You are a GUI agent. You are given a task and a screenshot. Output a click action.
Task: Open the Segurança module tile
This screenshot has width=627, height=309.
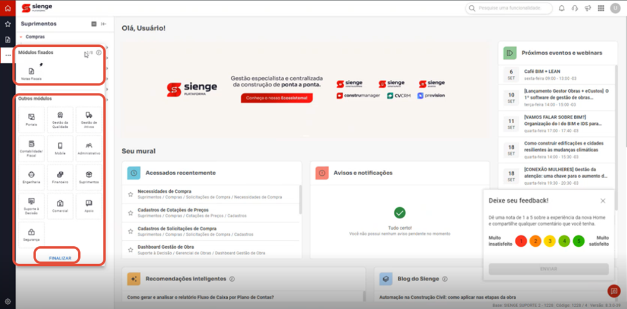tap(31, 235)
